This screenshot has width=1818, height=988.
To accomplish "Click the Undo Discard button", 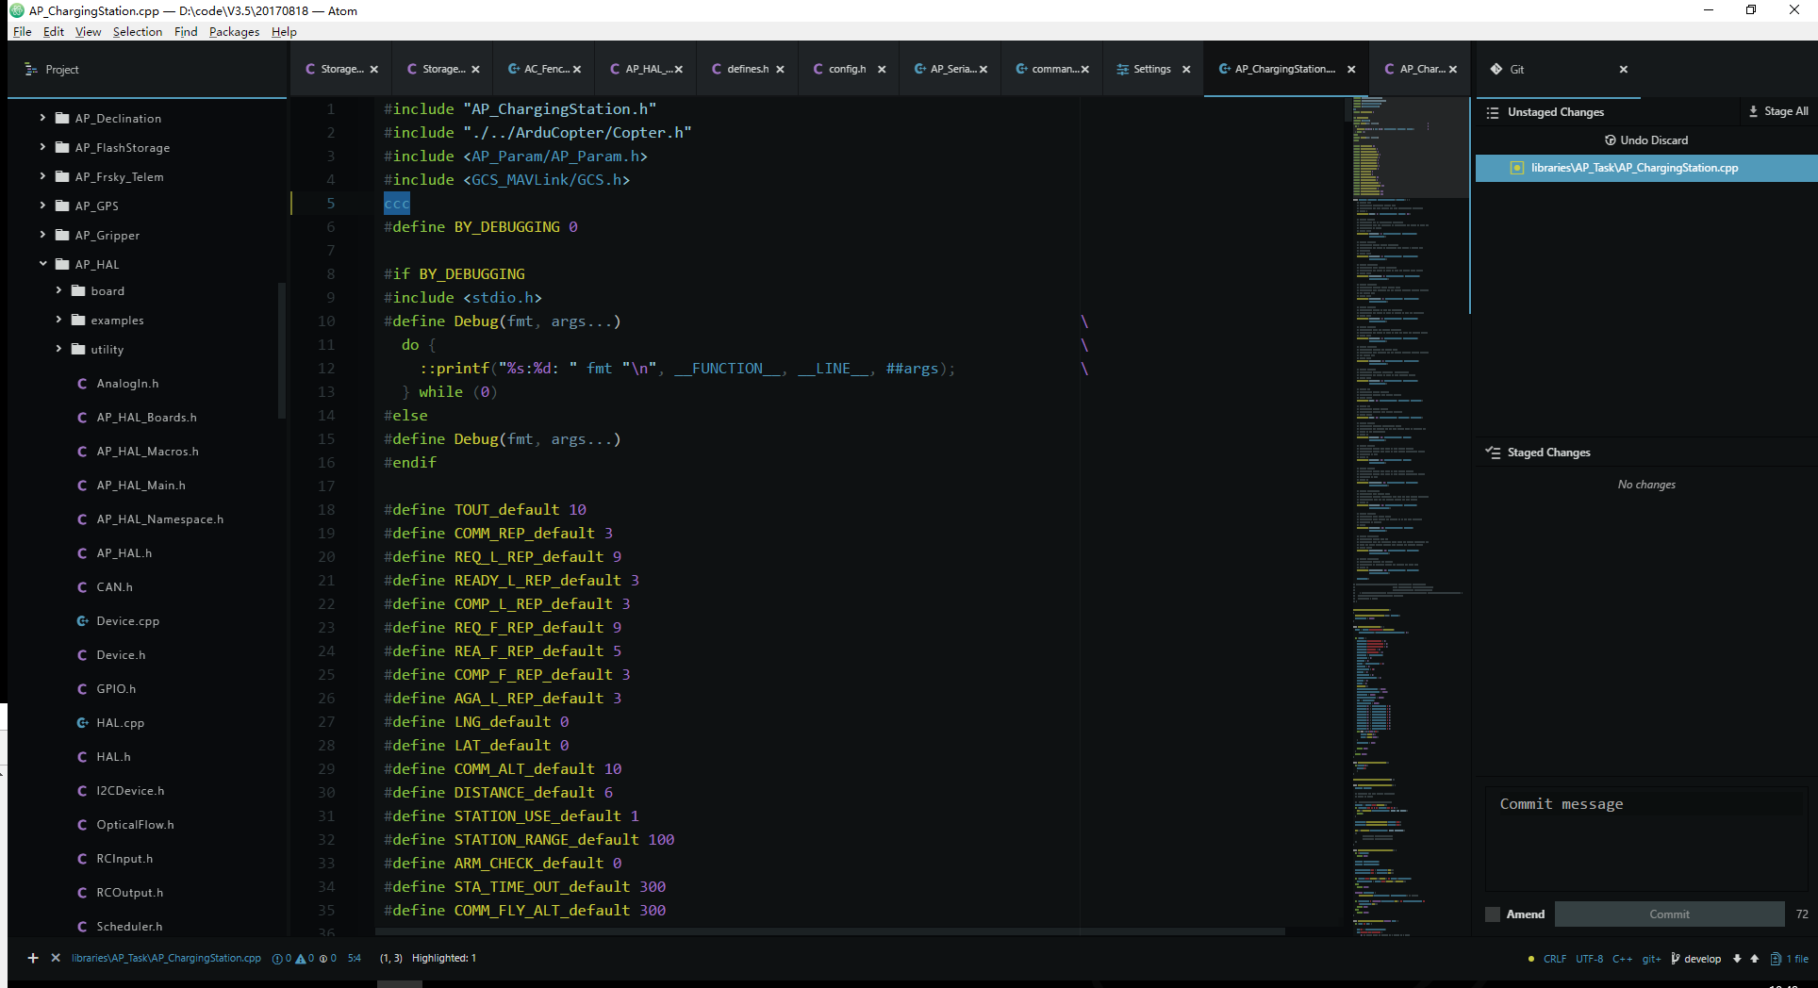I will [1645, 140].
